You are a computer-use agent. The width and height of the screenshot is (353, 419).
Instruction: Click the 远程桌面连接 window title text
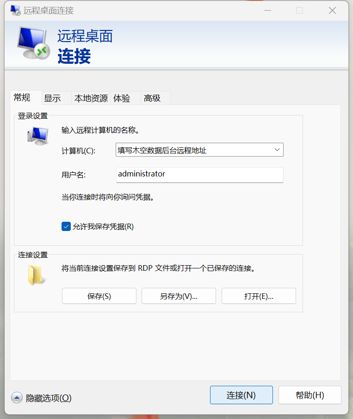point(49,11)
